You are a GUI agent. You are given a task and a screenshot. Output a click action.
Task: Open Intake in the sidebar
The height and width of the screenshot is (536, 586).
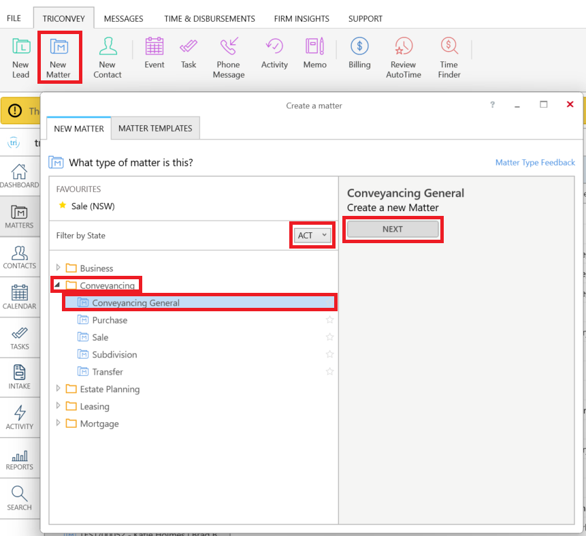[x=20, y=377]
